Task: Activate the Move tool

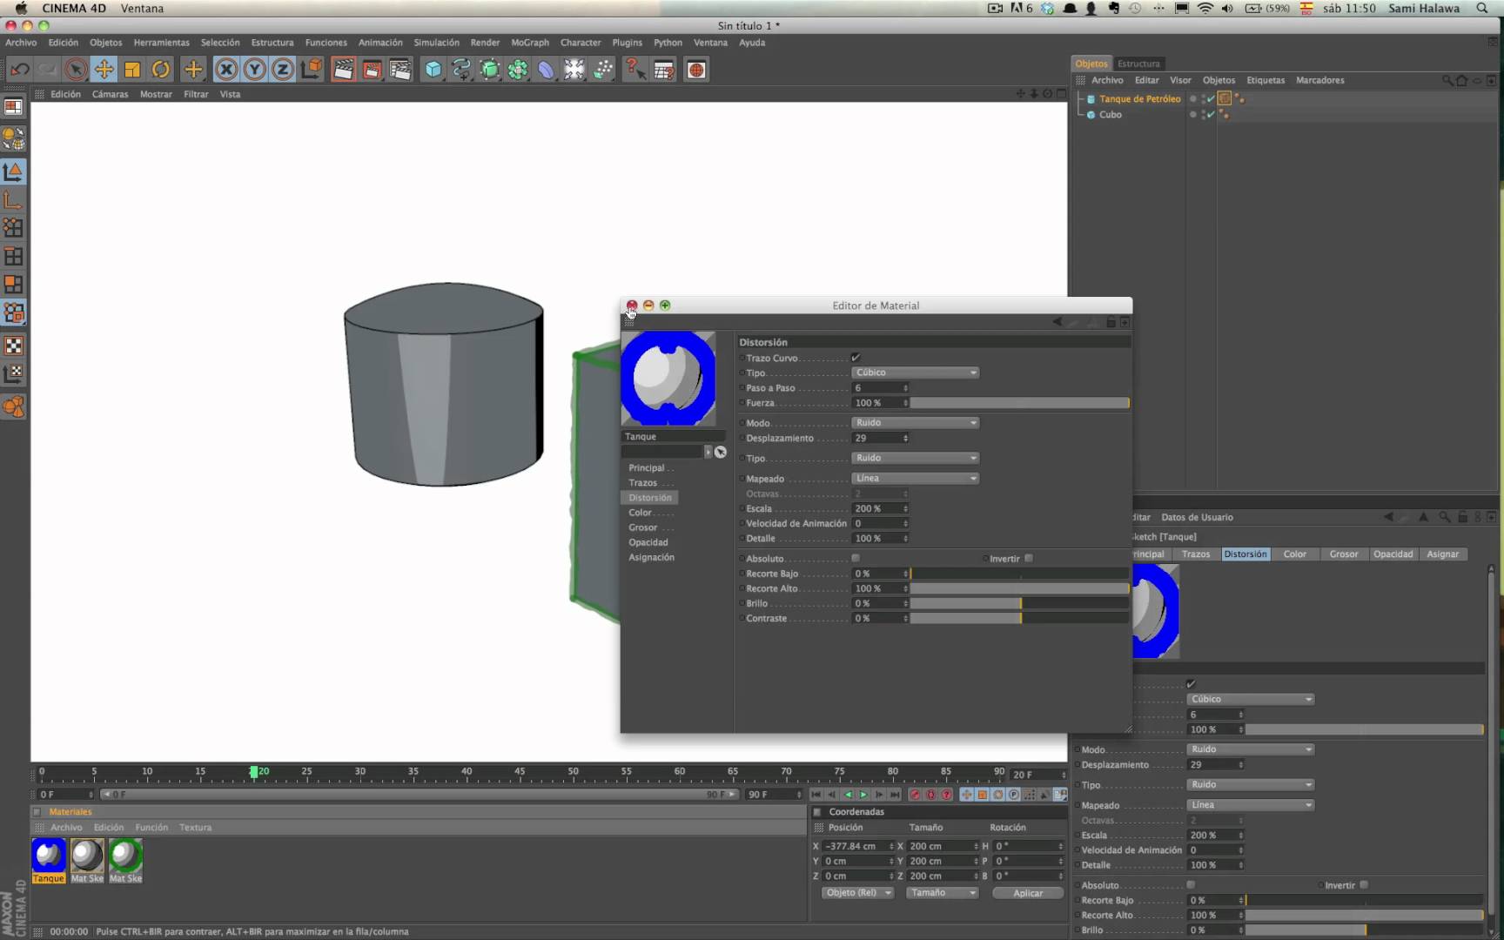Action: [104, 70]
